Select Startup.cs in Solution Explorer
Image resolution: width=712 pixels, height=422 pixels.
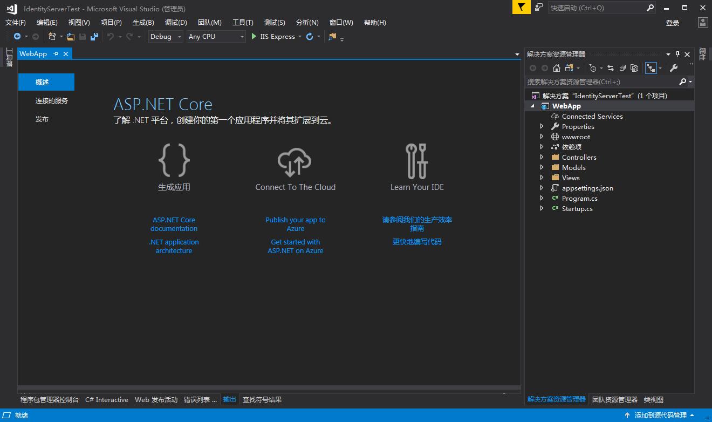pos(577,209)
